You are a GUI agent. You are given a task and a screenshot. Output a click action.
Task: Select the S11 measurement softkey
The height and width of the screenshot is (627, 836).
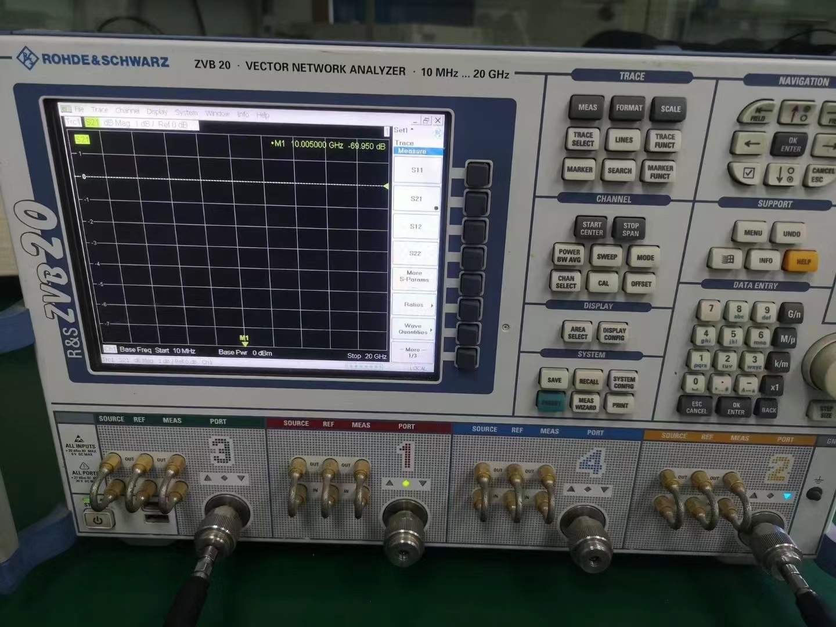416,170
